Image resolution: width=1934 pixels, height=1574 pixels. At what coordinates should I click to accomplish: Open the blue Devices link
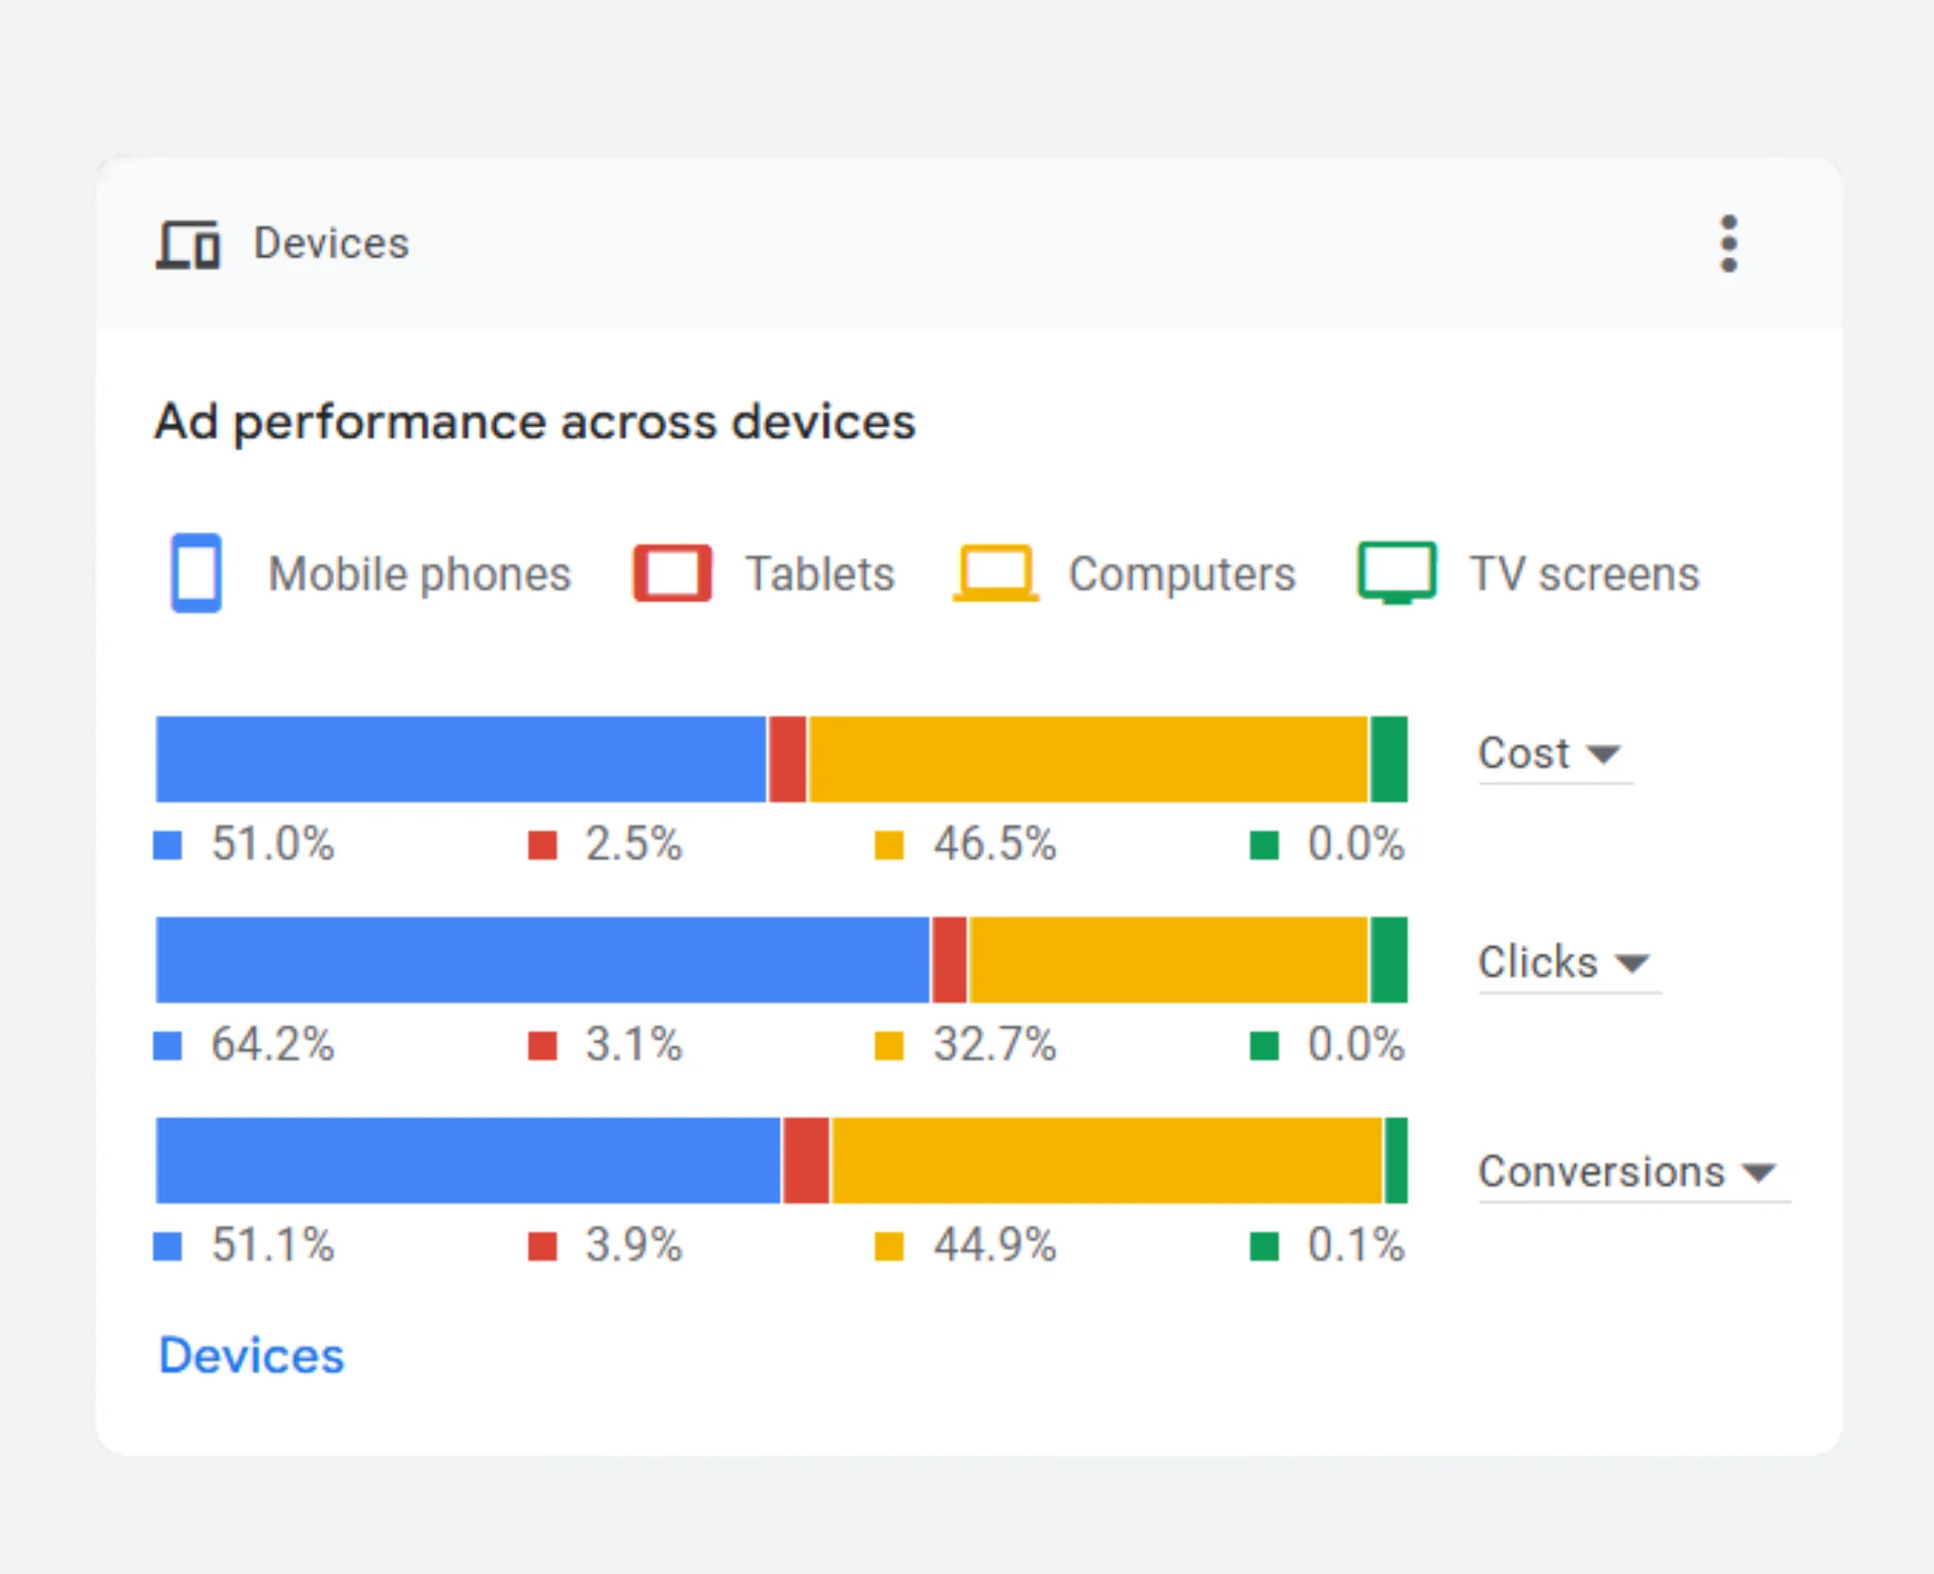(251, 1356)
